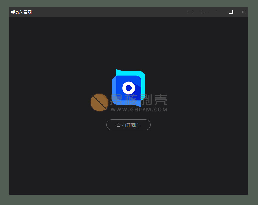
Task: Maximize the 爱奇艺看图 window
Action: point(231,12)
